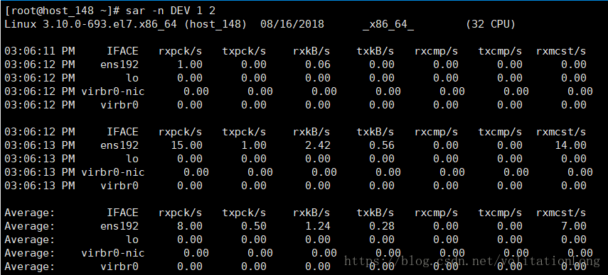The image size is (608, 275).
Task: Select "txcmp/s" in the 03:06:11 PM header row
Action: pyautogui.click(x=500, y=52)
